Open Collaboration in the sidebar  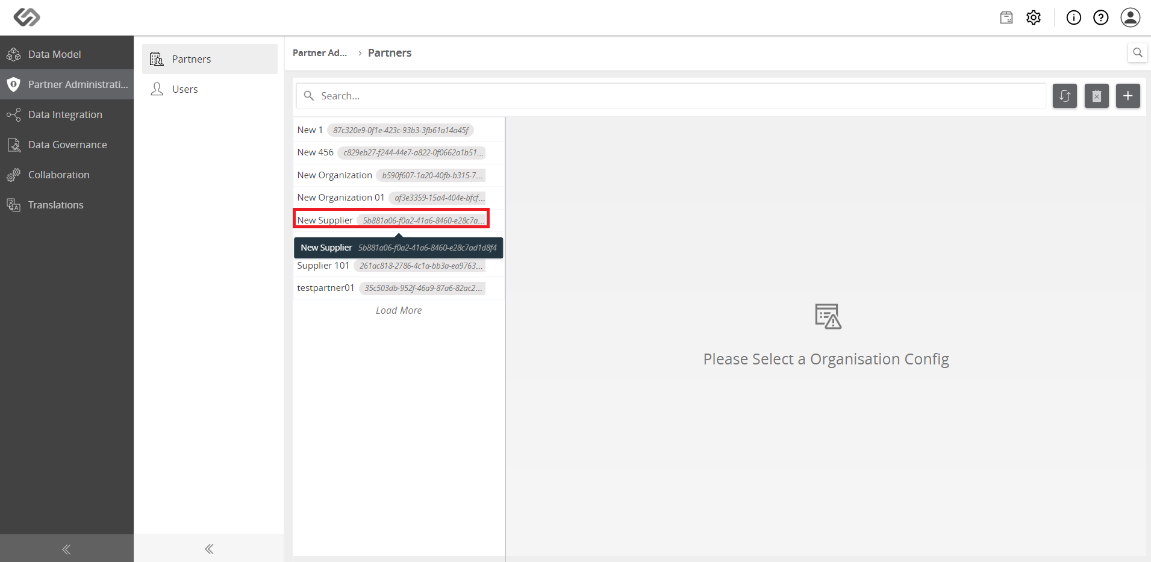click(x=67, y=175)
